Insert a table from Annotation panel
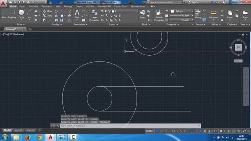Image resolution: width=251 pixels, height=141 pixels. tap(84, 20)
